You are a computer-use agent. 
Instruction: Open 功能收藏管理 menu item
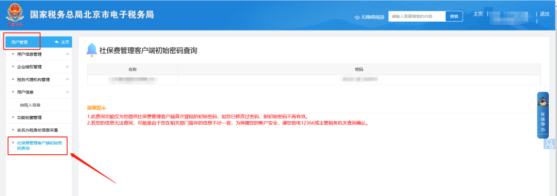(27, 118)
